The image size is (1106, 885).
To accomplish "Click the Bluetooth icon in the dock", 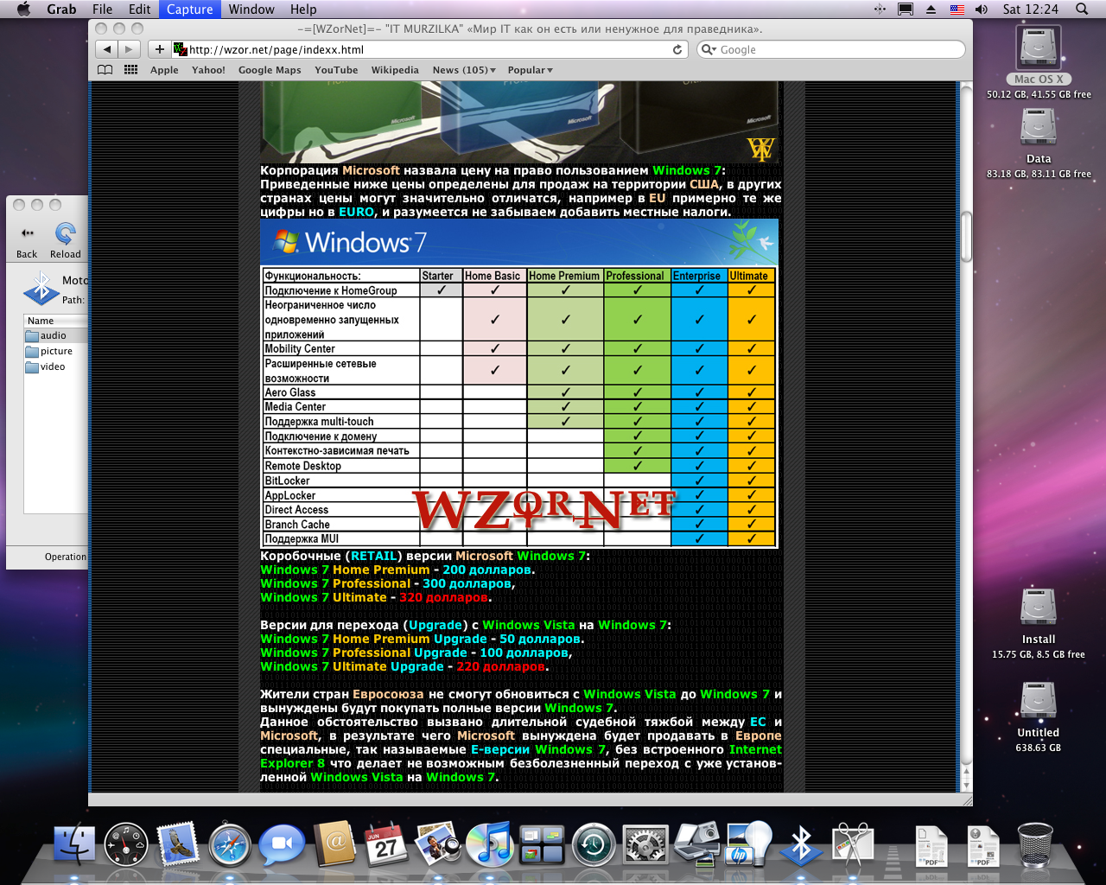I will [801, 844].
